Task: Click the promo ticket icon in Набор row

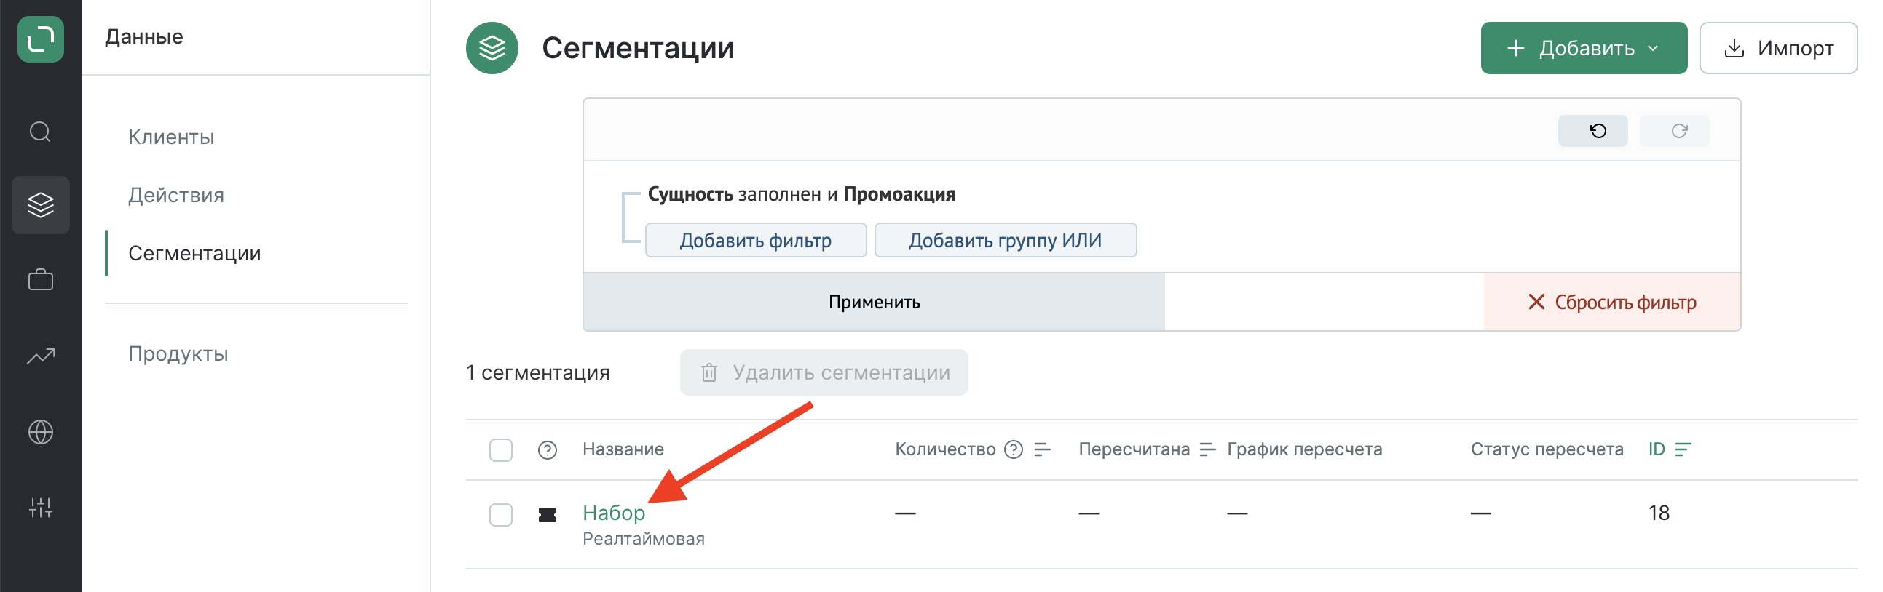Action: click(x=547, y=515)
